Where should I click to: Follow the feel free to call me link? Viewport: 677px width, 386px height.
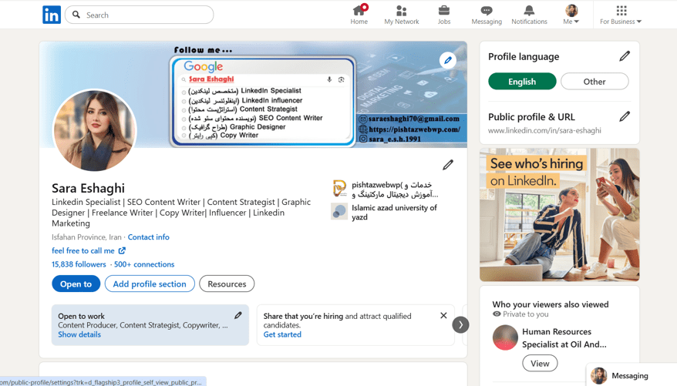click(x=83, y=250)
